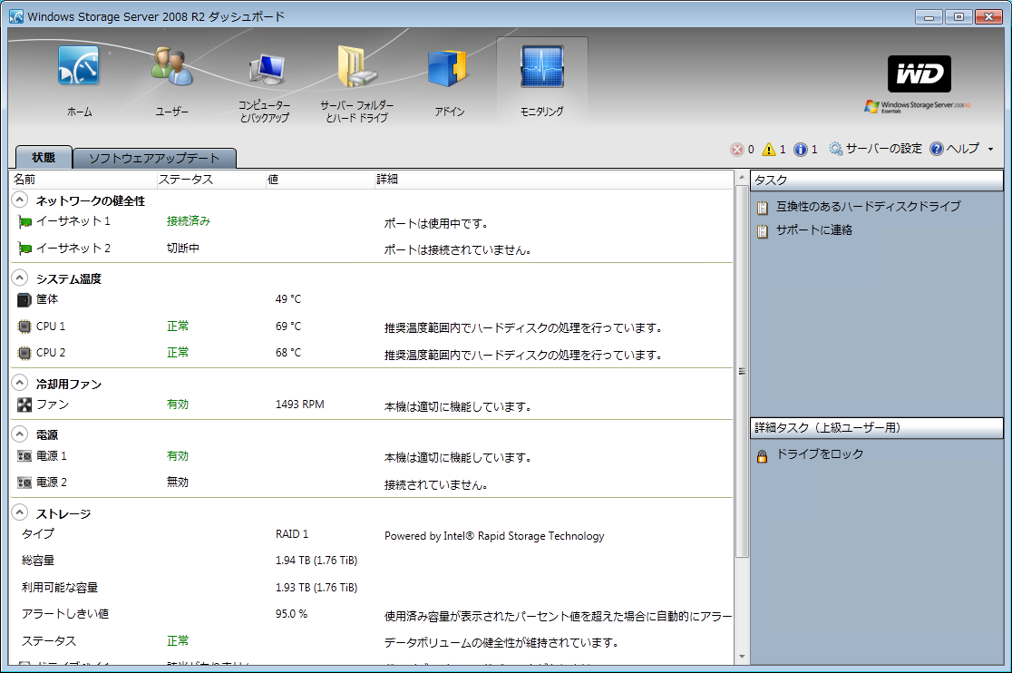Select the 1493 RPM fan value
This screenshot has height=673, width=1012.
299,405
